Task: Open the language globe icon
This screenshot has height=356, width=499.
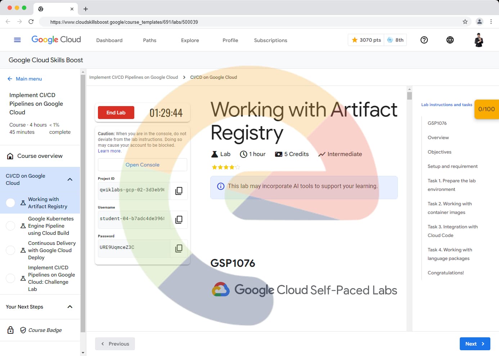Action: [x=450, y=40]
